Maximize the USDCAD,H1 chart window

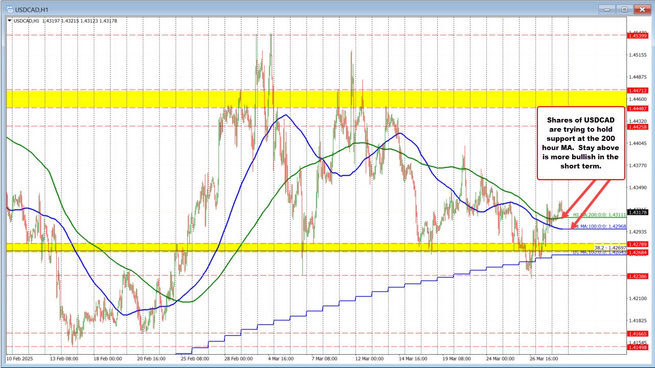624,9
